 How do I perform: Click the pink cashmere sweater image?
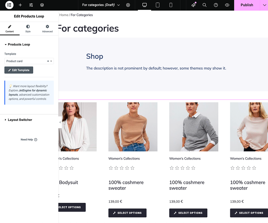coord(249,127)
